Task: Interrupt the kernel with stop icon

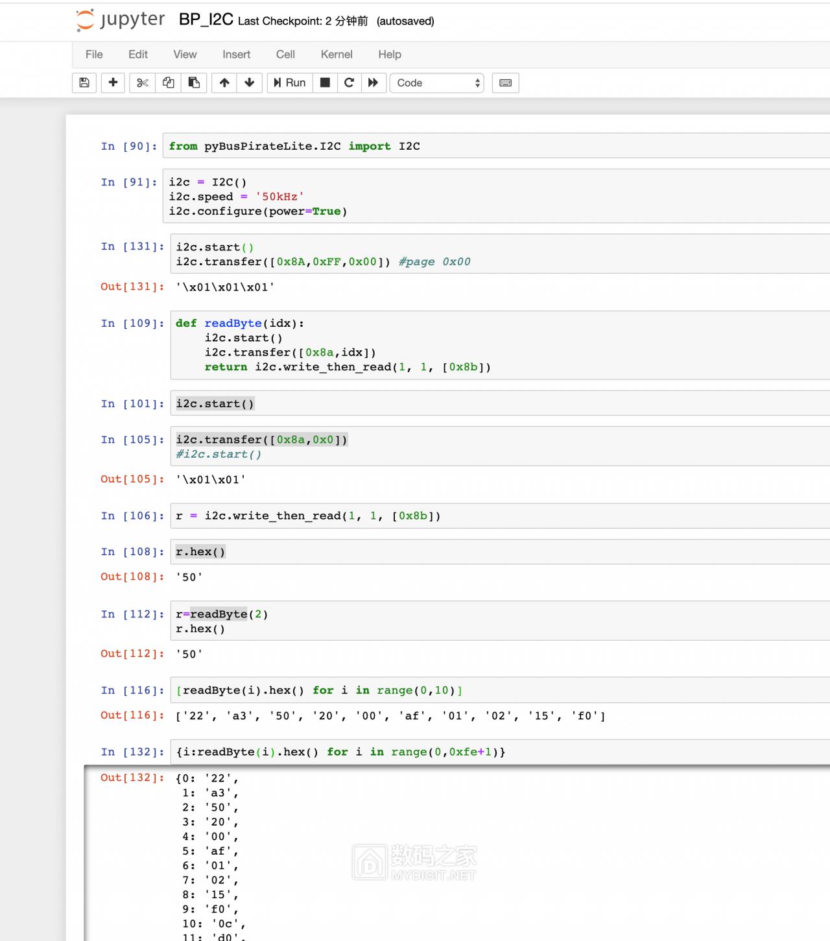Action: 326,83
